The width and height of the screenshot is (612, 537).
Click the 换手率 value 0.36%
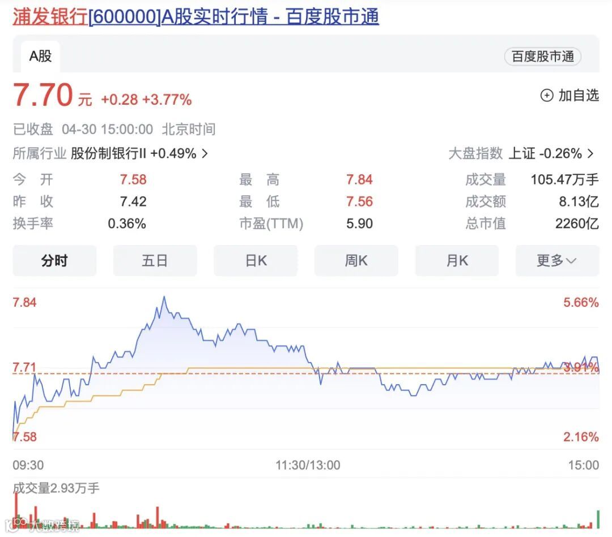point(127,224)
